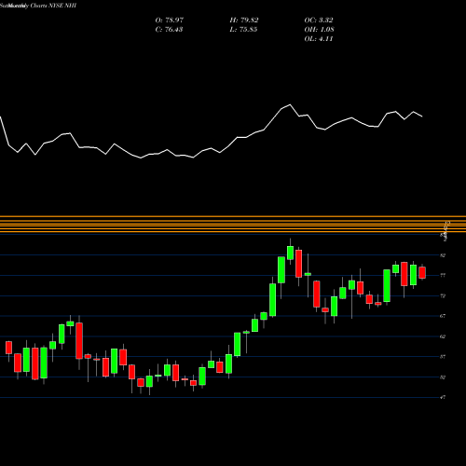Click the high price 'H: 79.82' readout
Image resolution: width=466 pixels, height=466 pixels.
pos(244,21)
